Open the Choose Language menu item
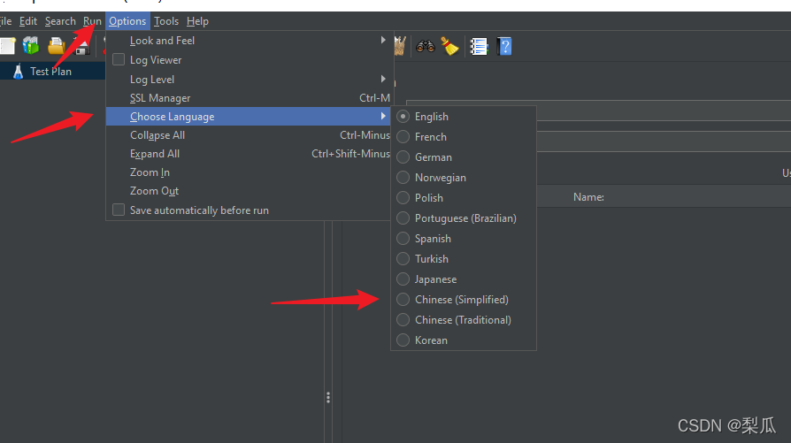 [x=249, y=117]
